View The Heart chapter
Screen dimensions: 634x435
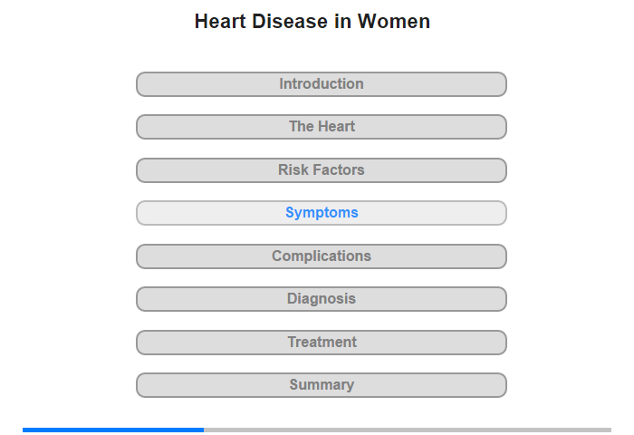(x=321, y=127)
